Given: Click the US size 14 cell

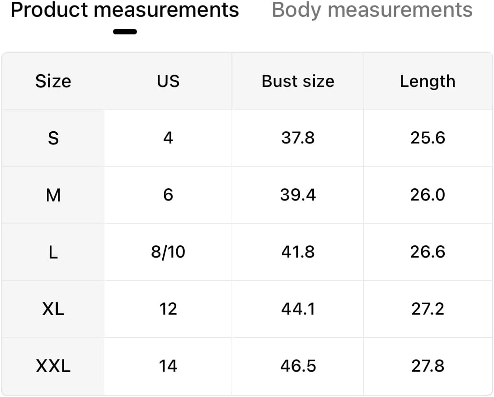Looking at the screenshot, I should point(168,366).
